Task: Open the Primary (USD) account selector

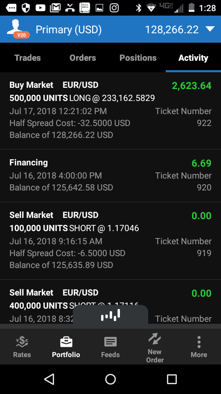Action: (x=68, y=30)
